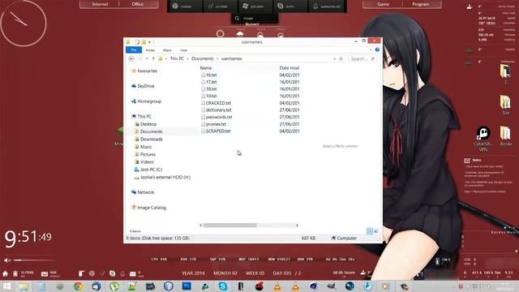The width and height of the screenshot is (519, 292).
Task: Open the CyberGhost VPN desktop icon
Action: coord(483,139)
